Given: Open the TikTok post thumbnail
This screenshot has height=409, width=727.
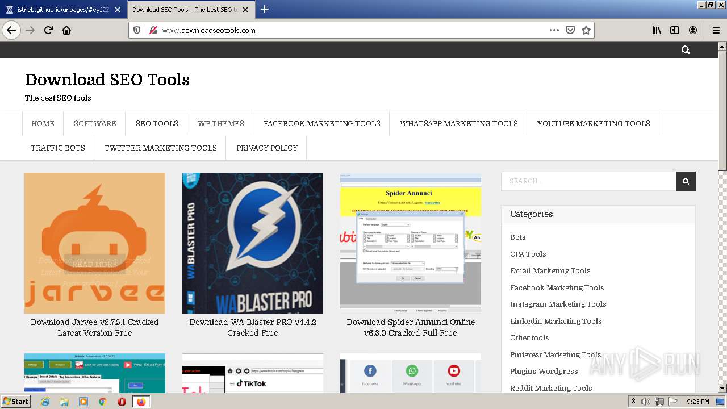Looking at the screenshot, I should (x=253, y=373).
